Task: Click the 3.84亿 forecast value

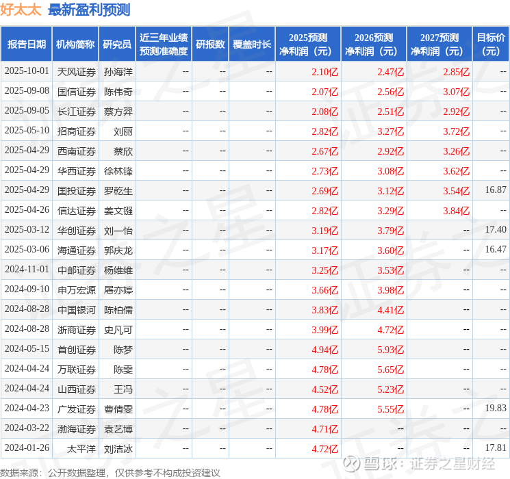Action: pyautogui.click(x=457, y=211)
